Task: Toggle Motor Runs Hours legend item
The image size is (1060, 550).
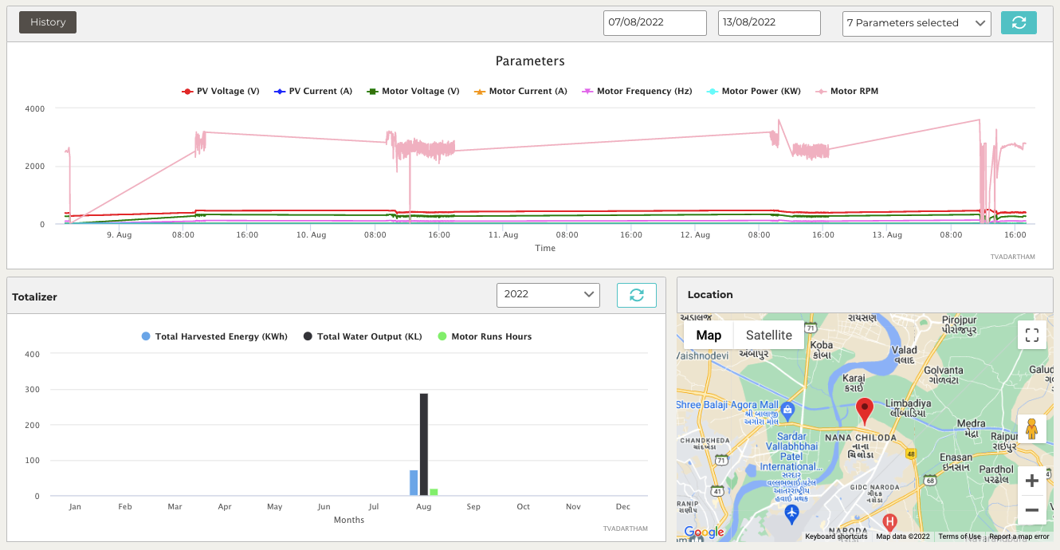Action: pyautogui.click(x=485, y=336)
